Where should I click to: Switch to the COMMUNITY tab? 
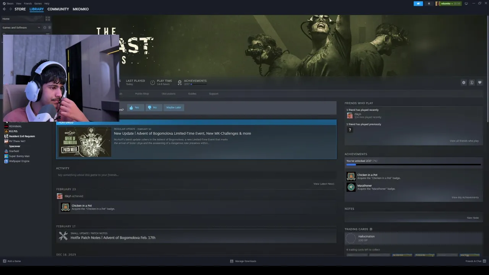pos(58,9)
